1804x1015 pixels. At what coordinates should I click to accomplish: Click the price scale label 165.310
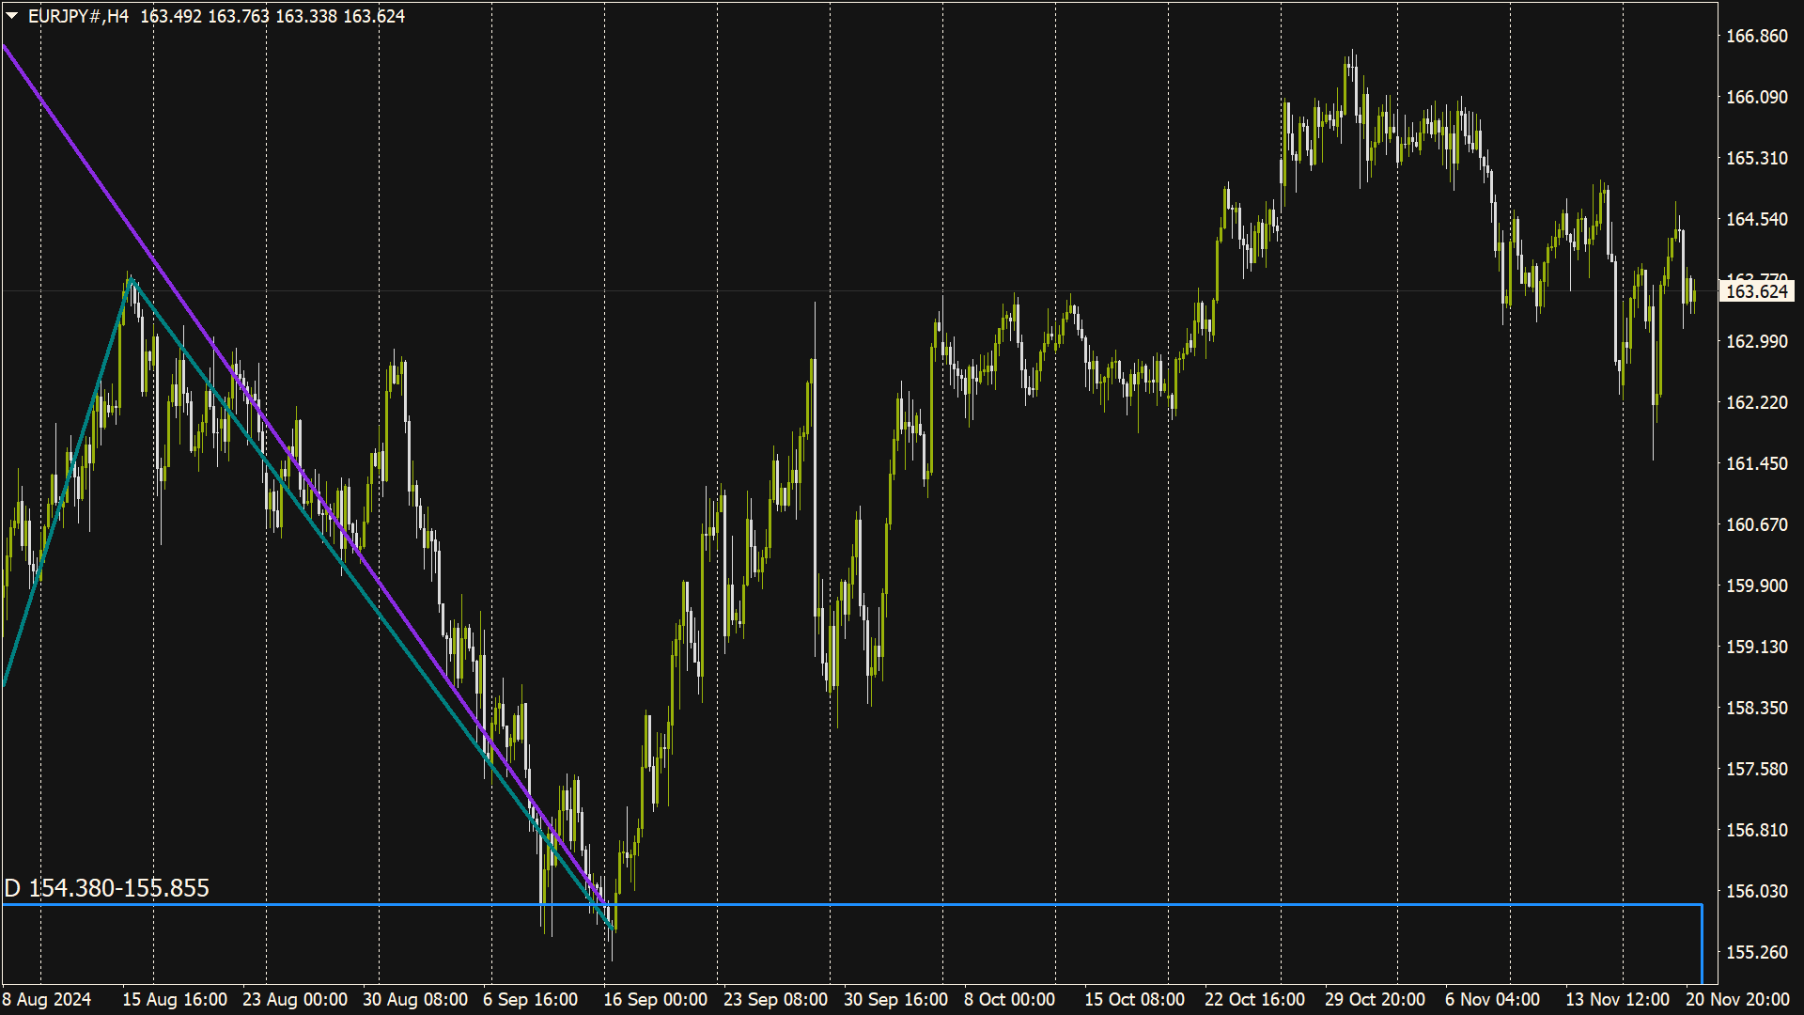[x=1757, y=158]
